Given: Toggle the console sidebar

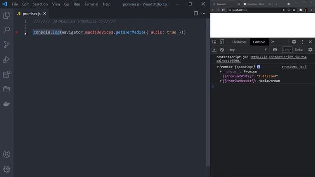Looking at the screenshot, I should coord(214,50).
